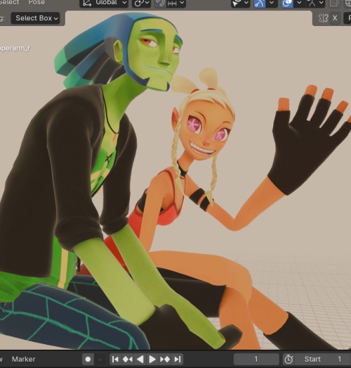
Task: Open the pivot point dropdown
Action: [141, 3]
